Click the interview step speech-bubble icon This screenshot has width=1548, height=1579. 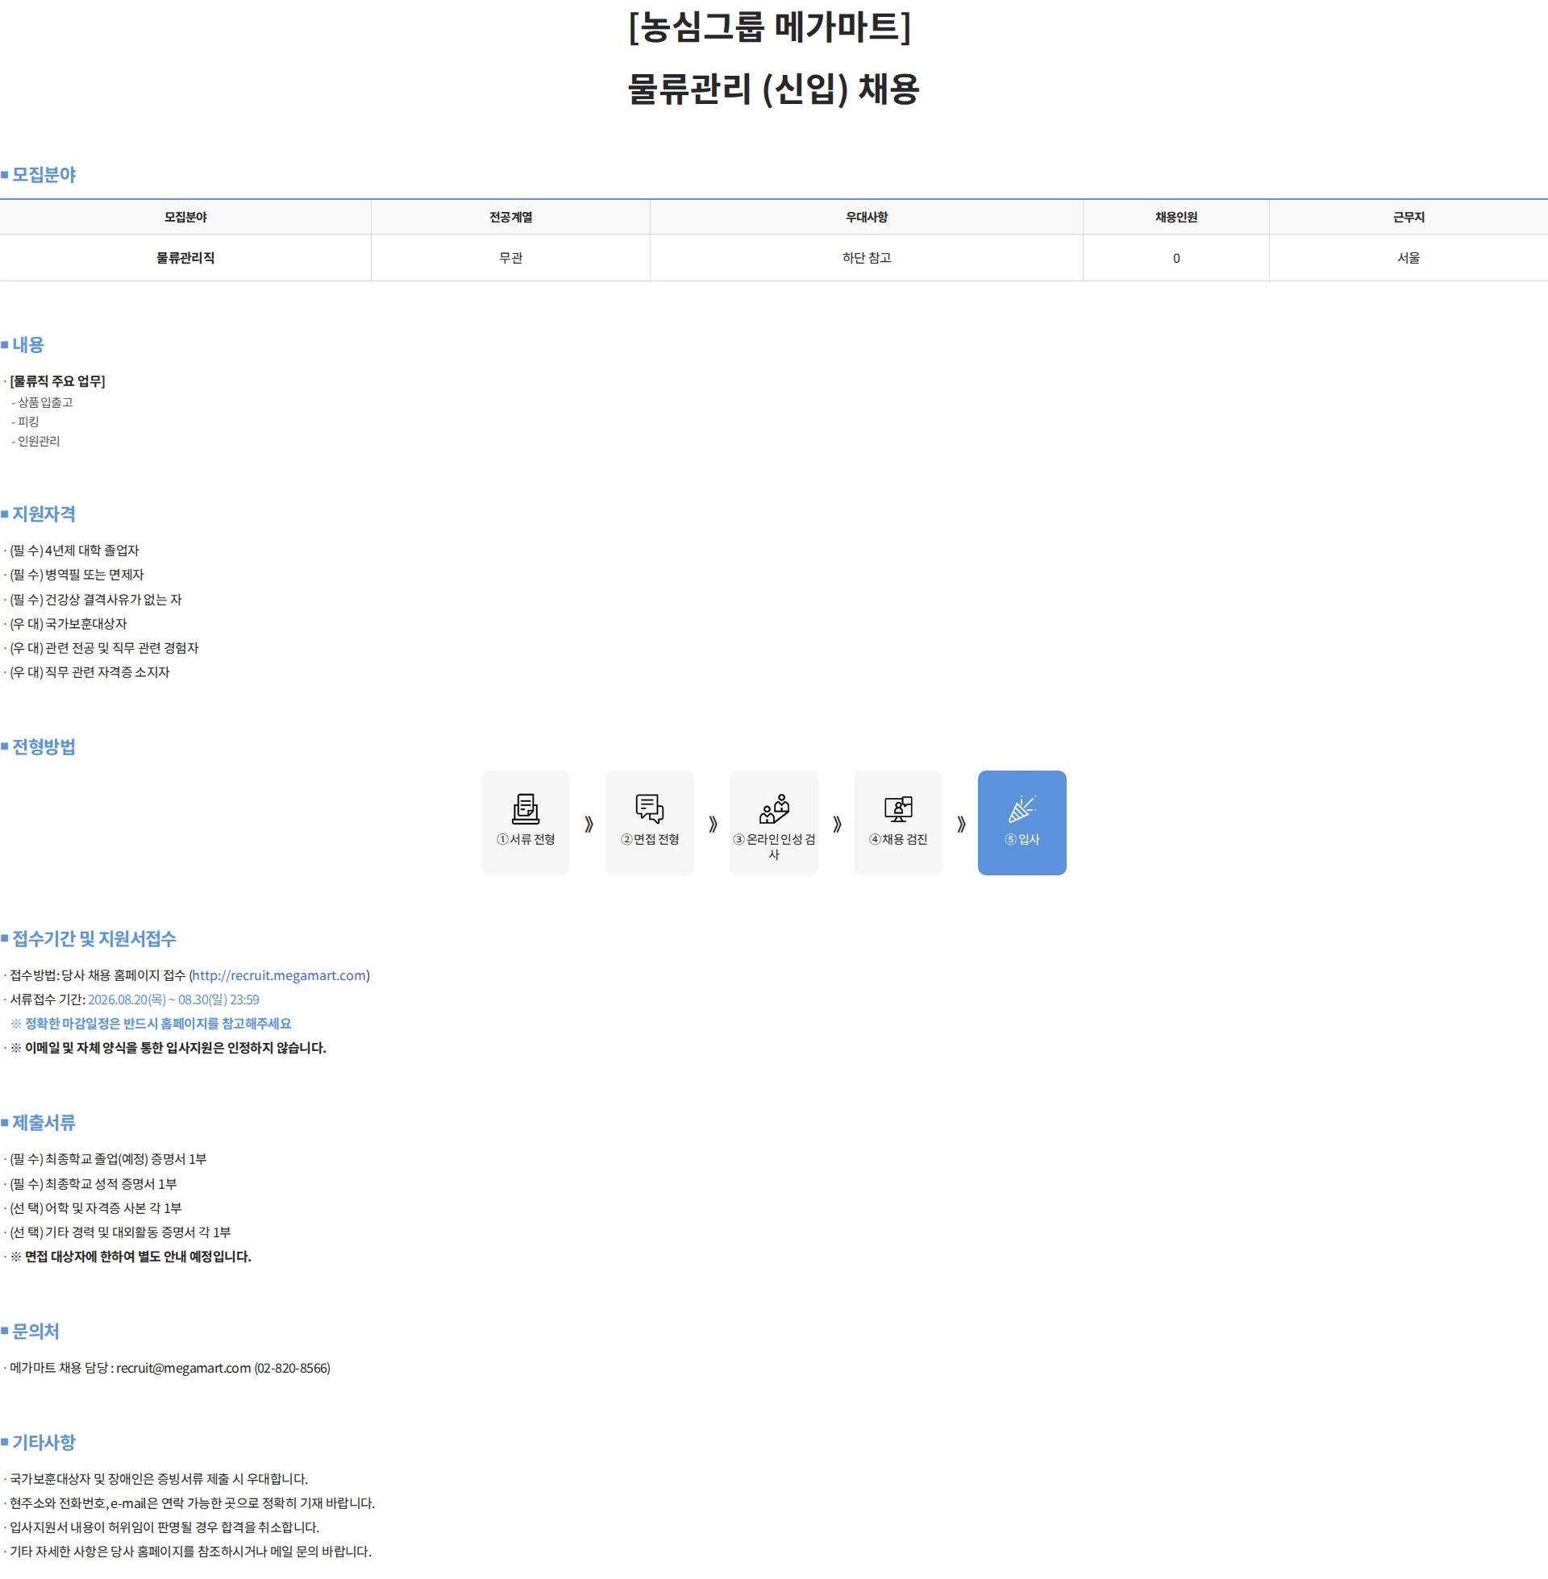650,808
